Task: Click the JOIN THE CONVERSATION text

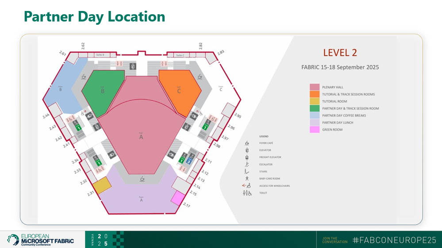Action: pyautogui.click(x=335, y=240)
